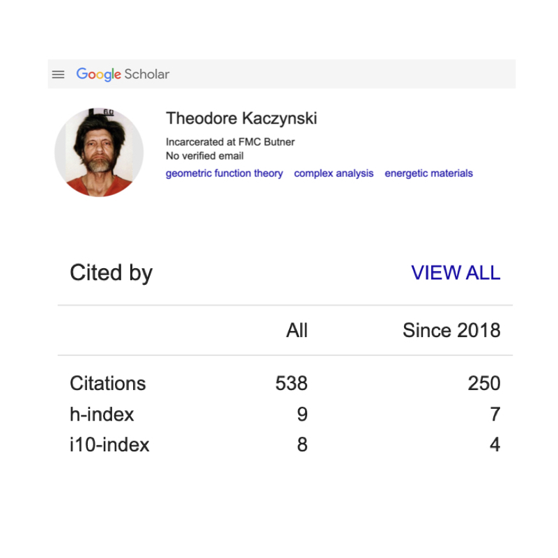Click the Google Scholar logo
The image size is (558, 558).
(123, 75)
